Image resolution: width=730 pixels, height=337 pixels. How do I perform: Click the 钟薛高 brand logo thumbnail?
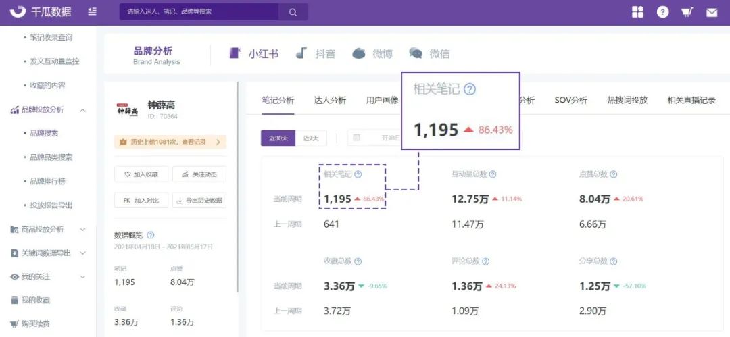pyautogui.click(x=127, y=109)
